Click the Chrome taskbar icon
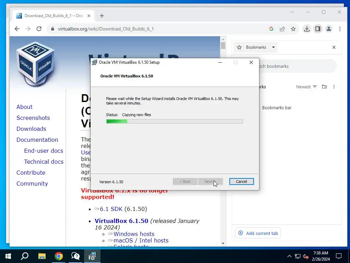 pos(59,256)
